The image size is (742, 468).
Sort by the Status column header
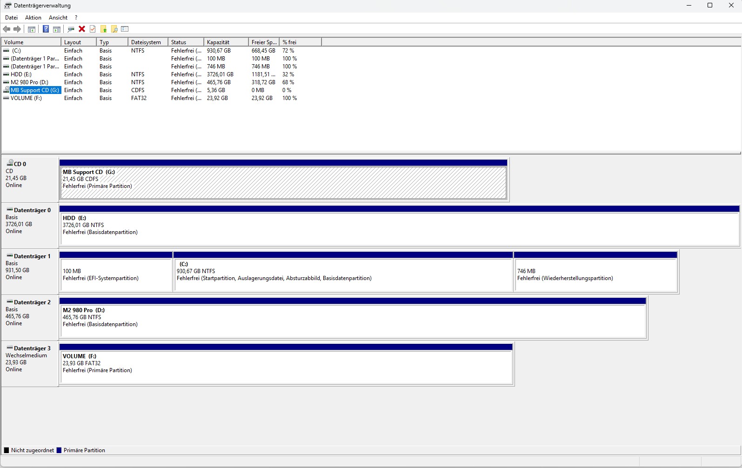[x=186, y=42]
